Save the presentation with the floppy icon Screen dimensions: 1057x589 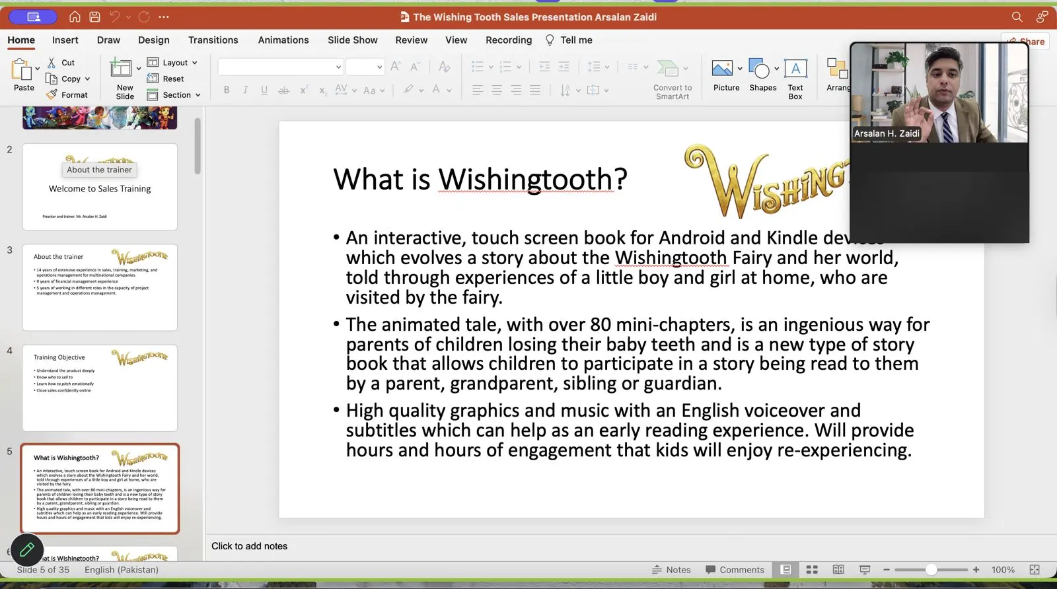pyautogui.click(x=94, y=17)
